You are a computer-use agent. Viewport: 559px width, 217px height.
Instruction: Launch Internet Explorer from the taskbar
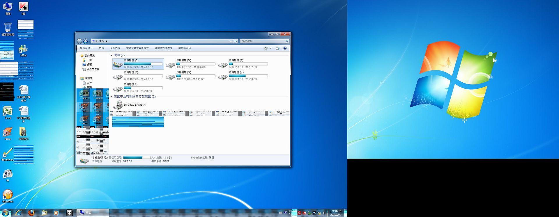coord(19,213)
